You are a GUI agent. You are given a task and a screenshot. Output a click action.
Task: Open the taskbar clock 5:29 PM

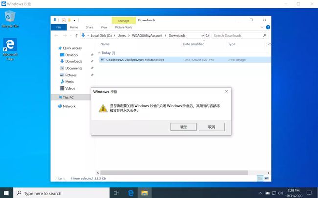[294, 193]
